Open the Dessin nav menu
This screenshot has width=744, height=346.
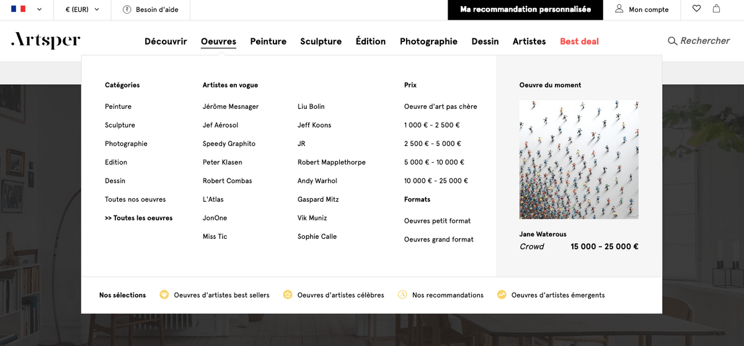coord(485,41)
